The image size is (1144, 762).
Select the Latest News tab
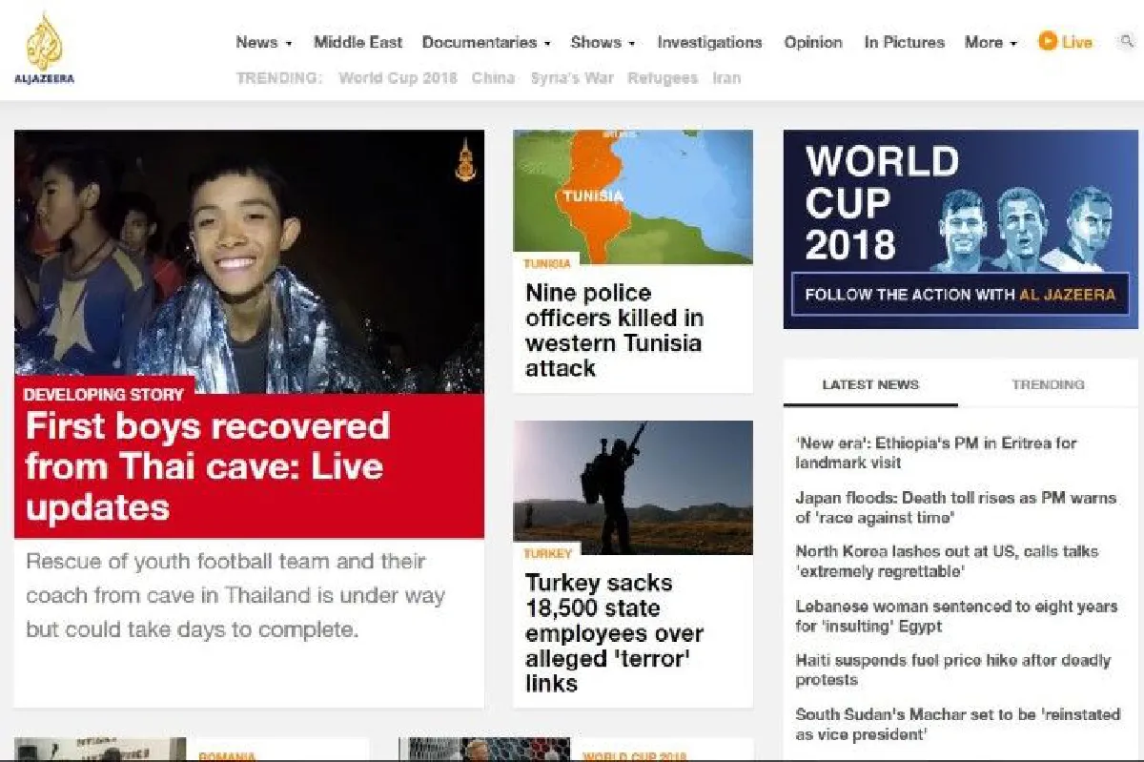(x=870, y=384)
